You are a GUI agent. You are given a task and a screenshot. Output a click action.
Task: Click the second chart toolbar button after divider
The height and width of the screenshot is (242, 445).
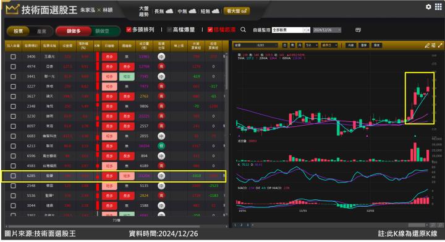pyautogui.click(x=363, y=45)
